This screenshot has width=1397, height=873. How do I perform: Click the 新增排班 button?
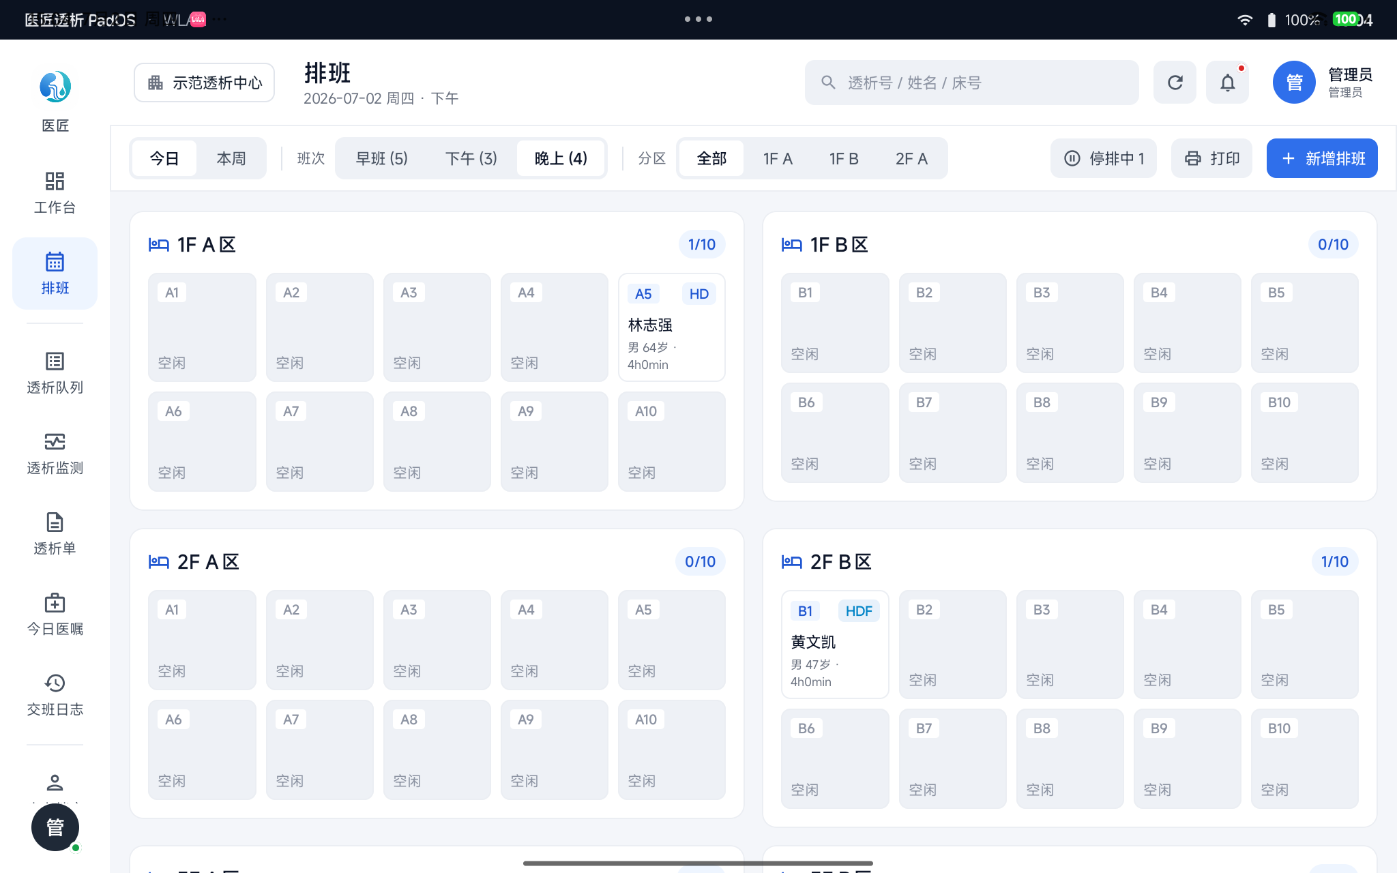coord(1322,159)
